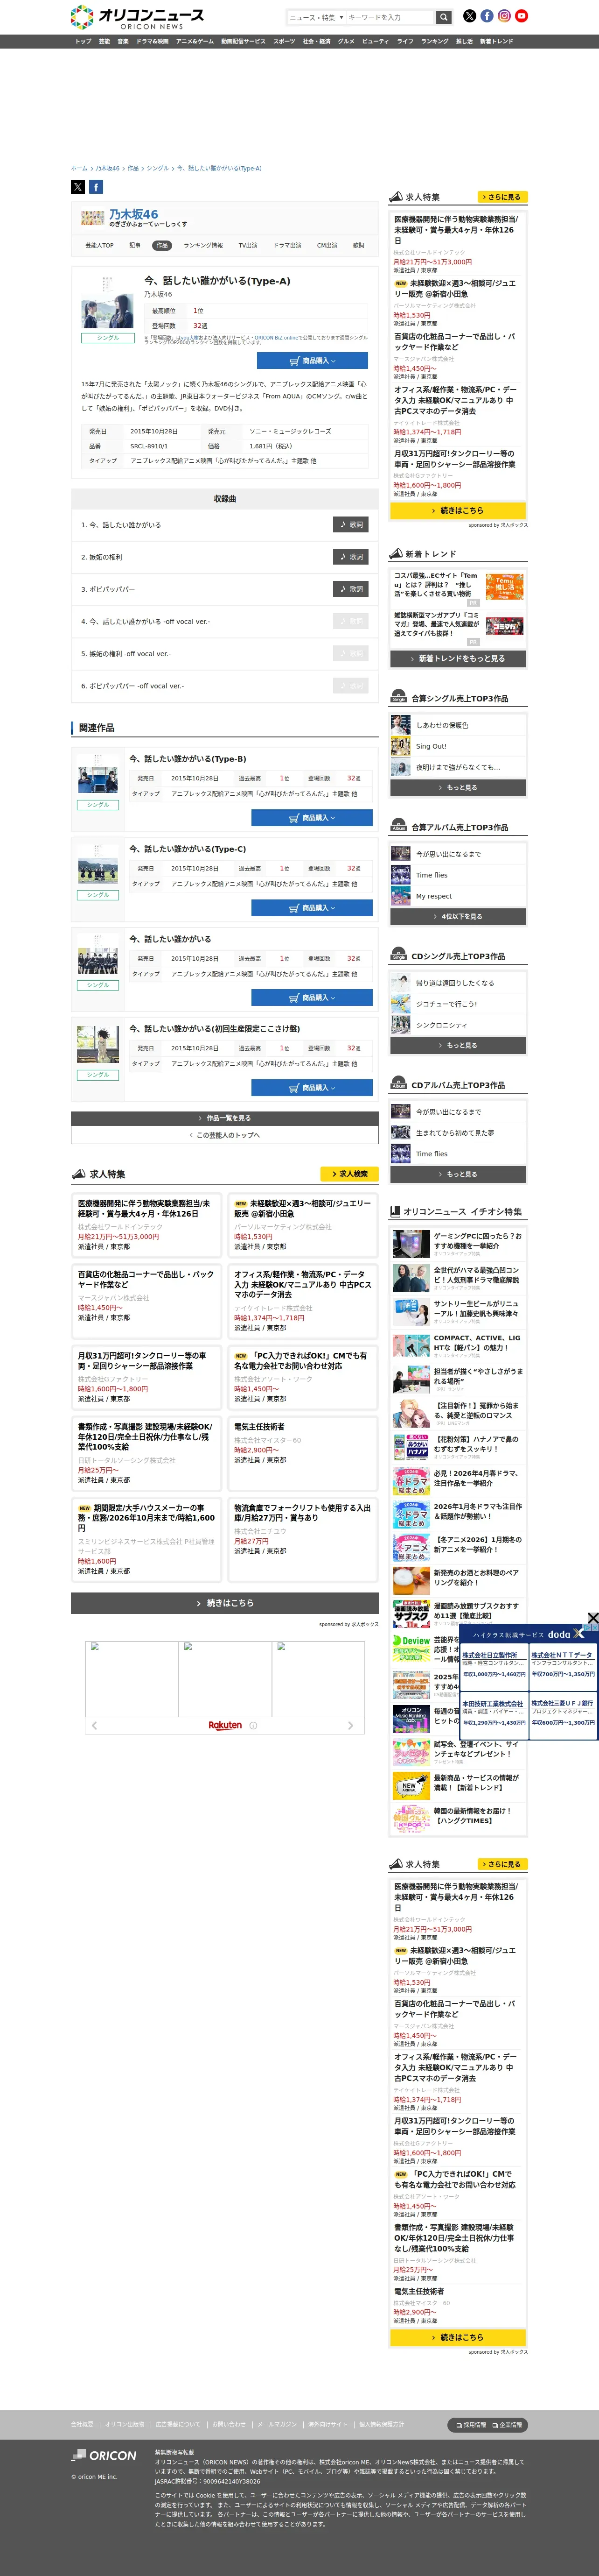599x2576 pixels.
Task: Click もっと見る under CDアルバム売上TOP3
Action: [458, 1174]
